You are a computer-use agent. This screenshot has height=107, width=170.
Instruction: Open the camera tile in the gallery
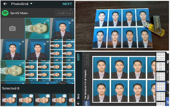click(x=12, y=28)
